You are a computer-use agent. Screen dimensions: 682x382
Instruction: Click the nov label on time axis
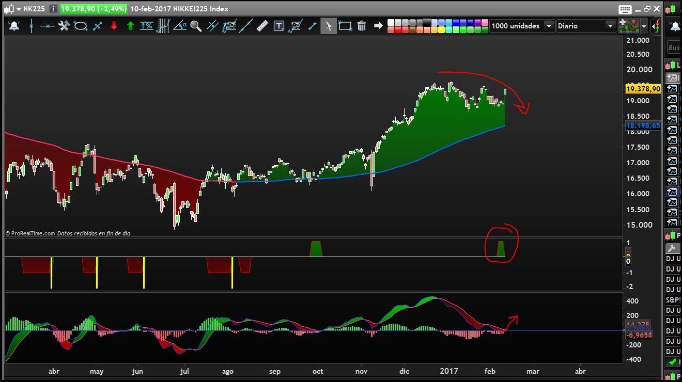click(x=362, y=371)
